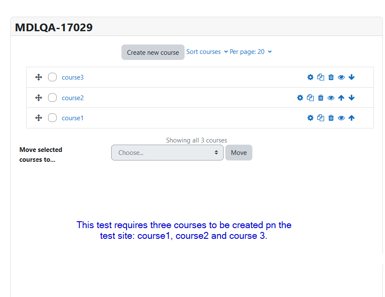Hide course2 using the eye icon

tap(331, 98)
